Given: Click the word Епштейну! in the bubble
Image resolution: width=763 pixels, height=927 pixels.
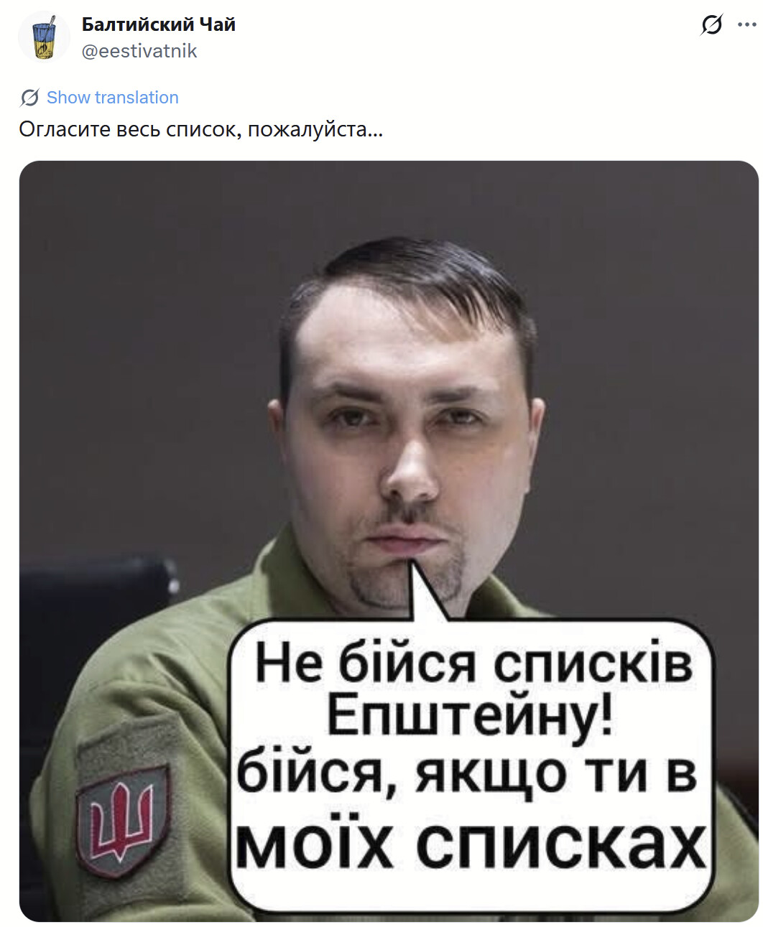Looking at the screenshot, I should [471, 715].
